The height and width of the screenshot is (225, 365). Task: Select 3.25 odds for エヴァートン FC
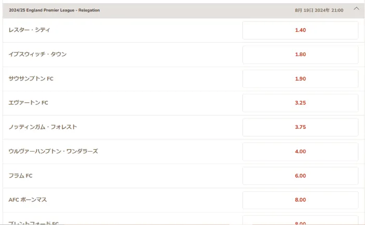coord(300,103)
